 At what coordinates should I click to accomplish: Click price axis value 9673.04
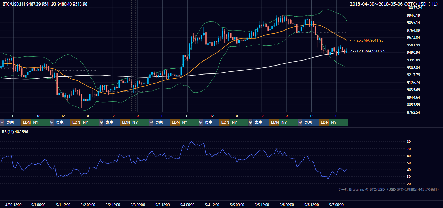[414, 37]
